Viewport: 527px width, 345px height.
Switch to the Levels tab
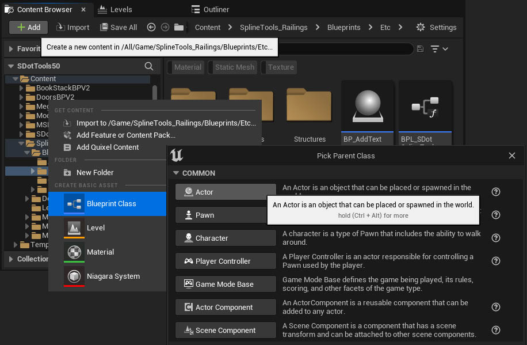pyautogui.click(x=115, y=9)
